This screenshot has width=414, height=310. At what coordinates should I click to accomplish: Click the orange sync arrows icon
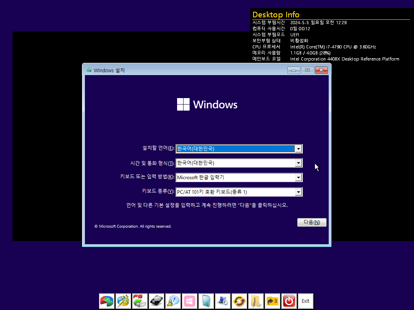(x=239, y=301)
